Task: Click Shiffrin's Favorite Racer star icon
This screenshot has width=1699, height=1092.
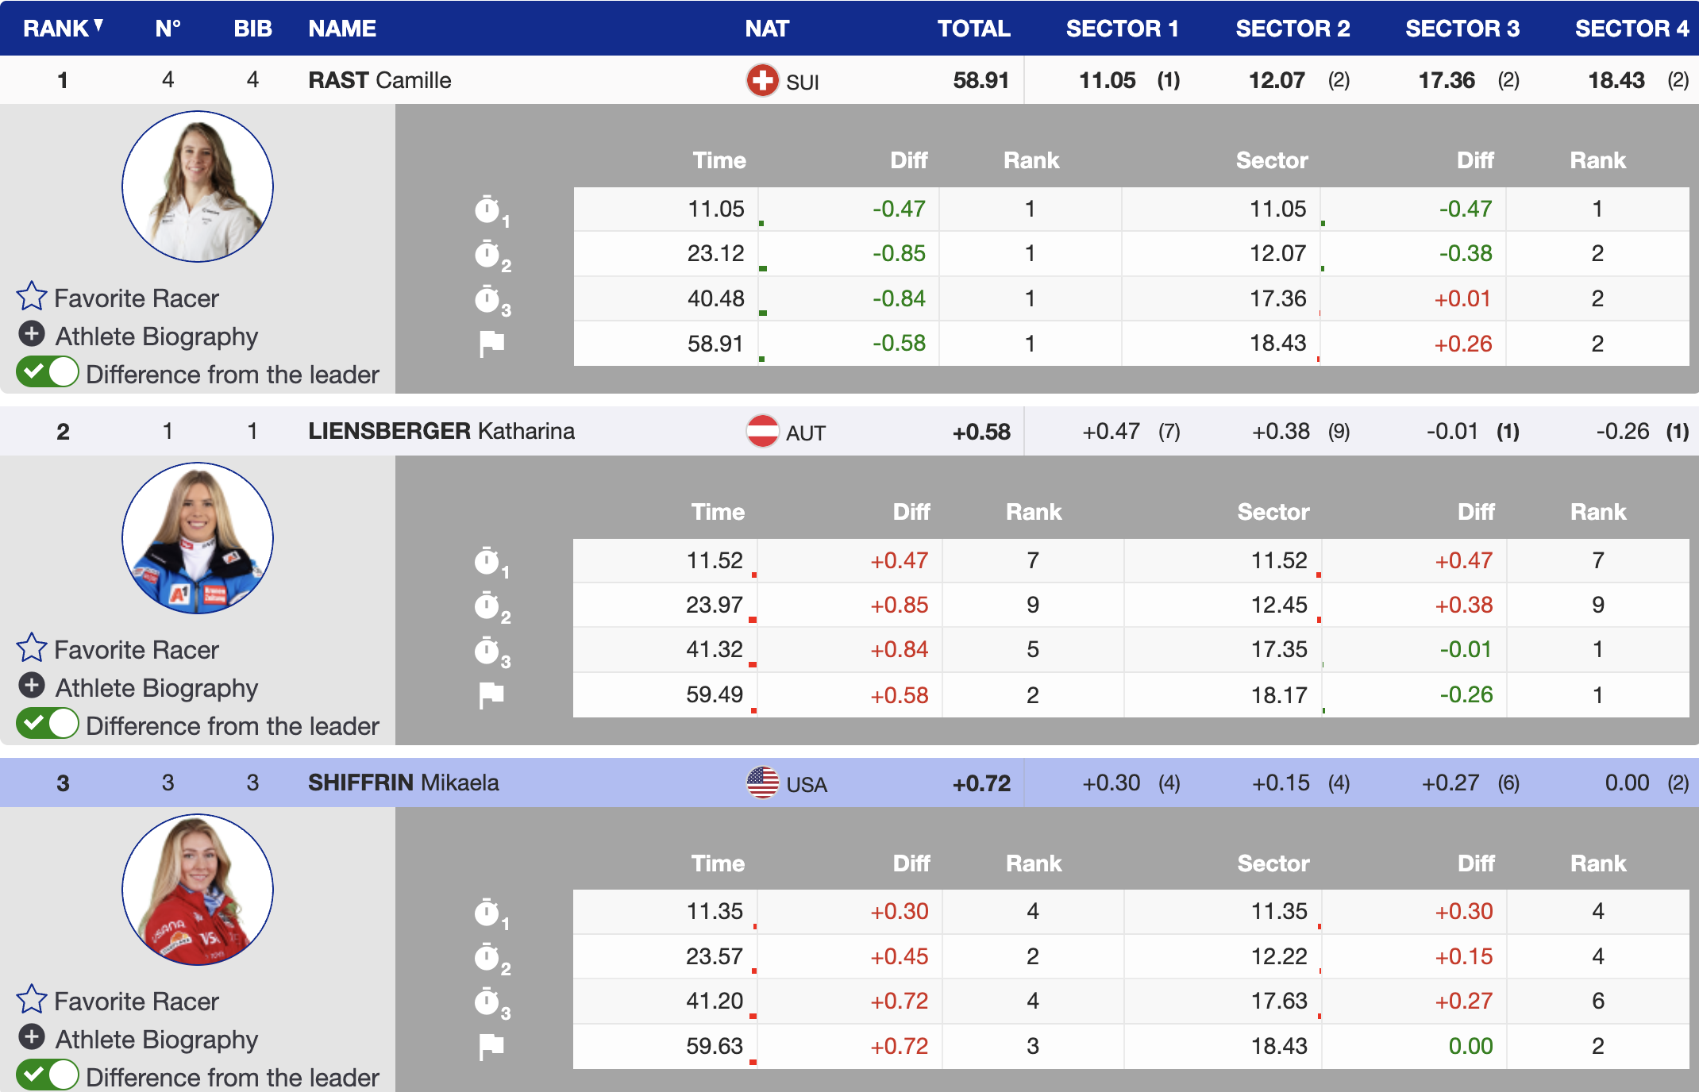Action: [x=32, y=1000]
